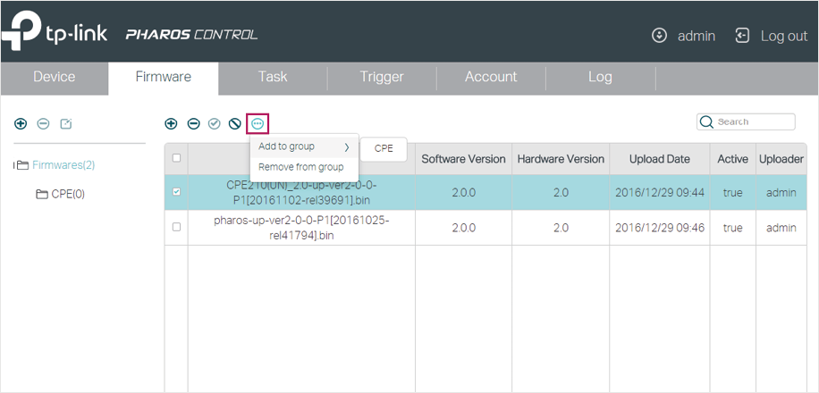Screen dimensions: 819x393
Task: Sort by Upload Date column header
Action: pyautogui.click(x=659, y=159)
